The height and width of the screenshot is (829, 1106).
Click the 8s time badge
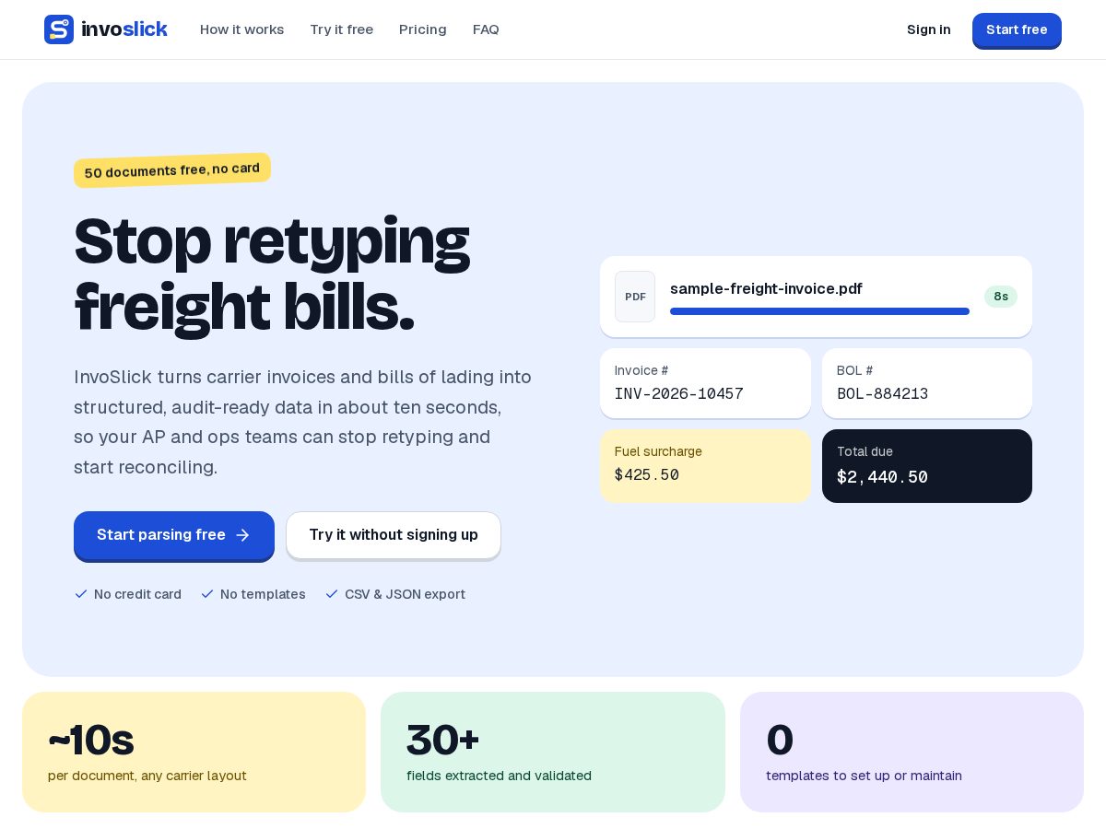[1001, 297]
